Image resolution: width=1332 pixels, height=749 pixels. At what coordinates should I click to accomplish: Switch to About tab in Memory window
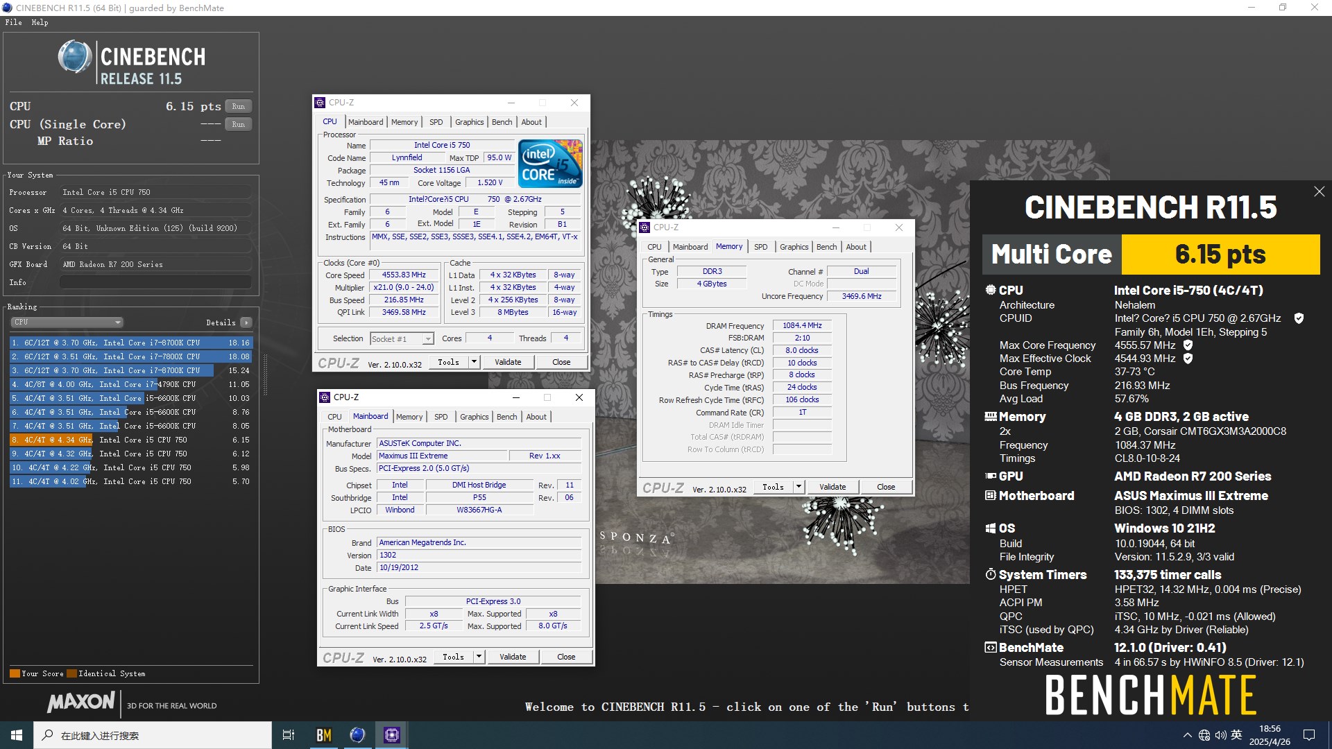(x=855, y=247)
